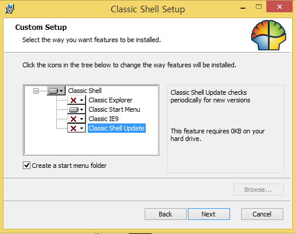This screenshot has height=234, width=295.
Task: Minimize the Classic Shell Setup window
Action: point(243,8)
